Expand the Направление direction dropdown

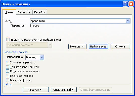pos(42,57)
